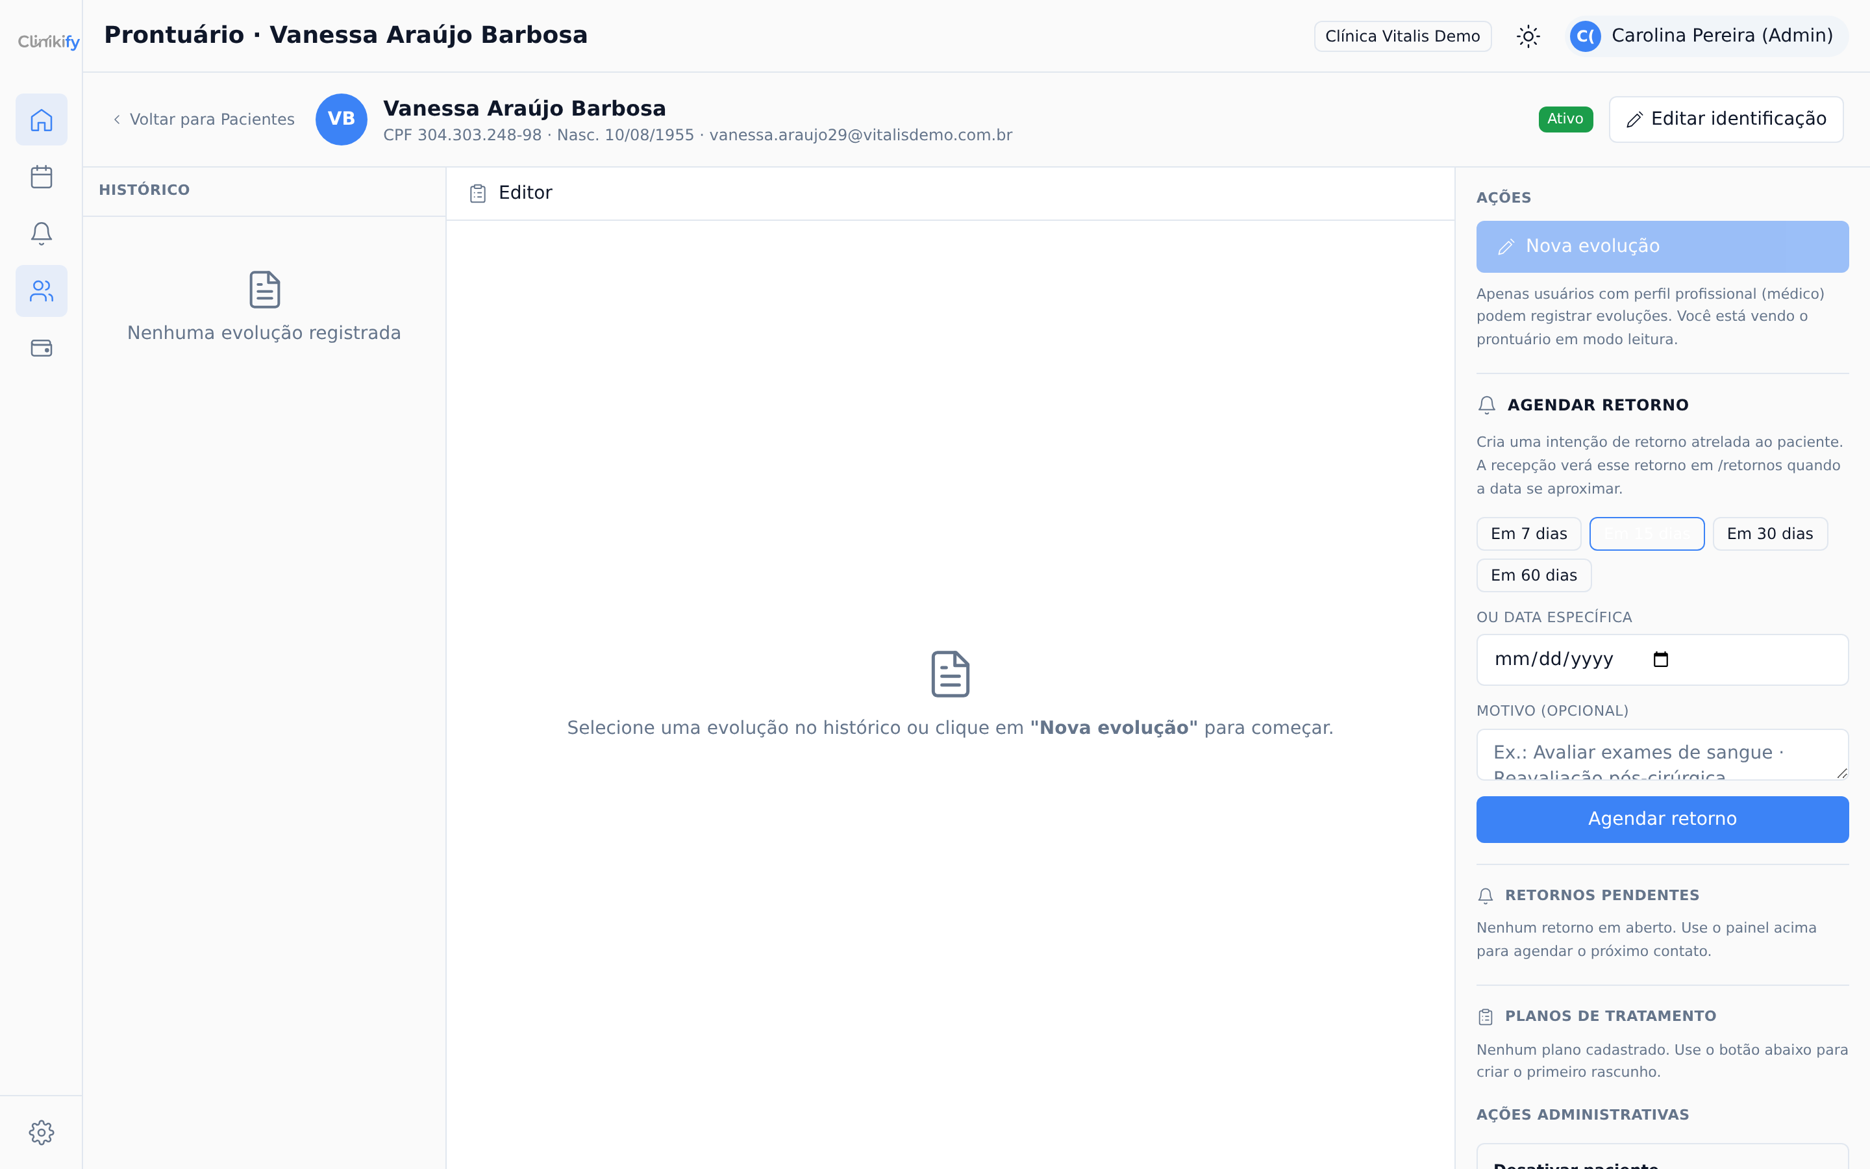Click the bell icon beside Retornos Pendentes
This screenshot has height=1169, width=1870.
[1485, 896]
